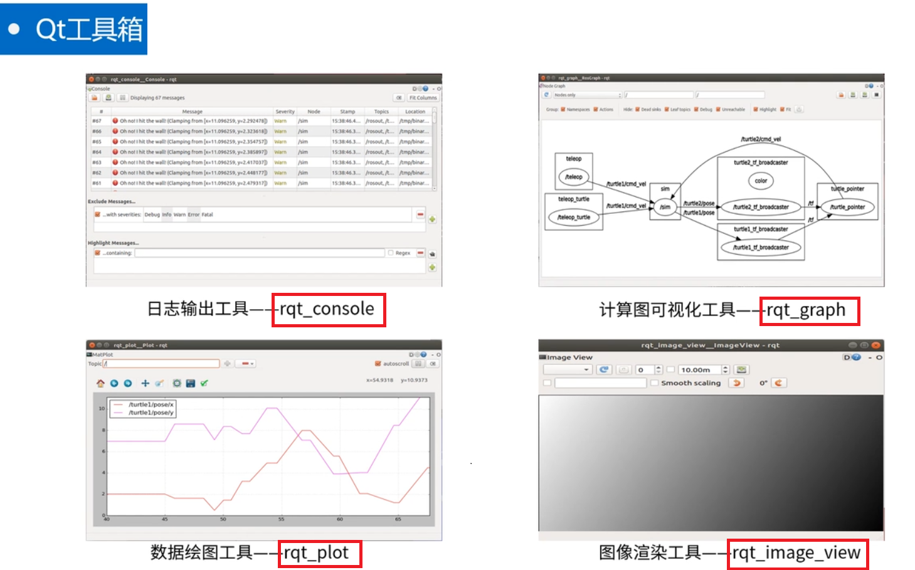The height and width of the screenshot is (570, 915).
Task: Refresh the rqt_graph node graph
Action: coord(546,95)
